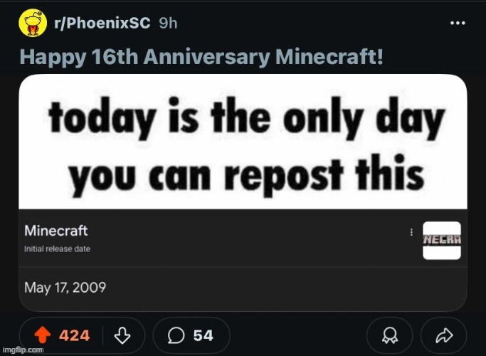The height and width of the screenshot is (356, 486).
Task: Give an award using the award icon
Action: pos(390,335)
